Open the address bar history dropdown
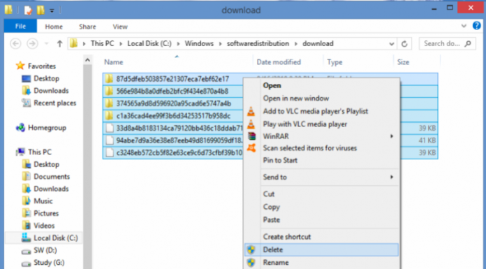The width and height of the screenshot is (486, 269). point(392,44)
